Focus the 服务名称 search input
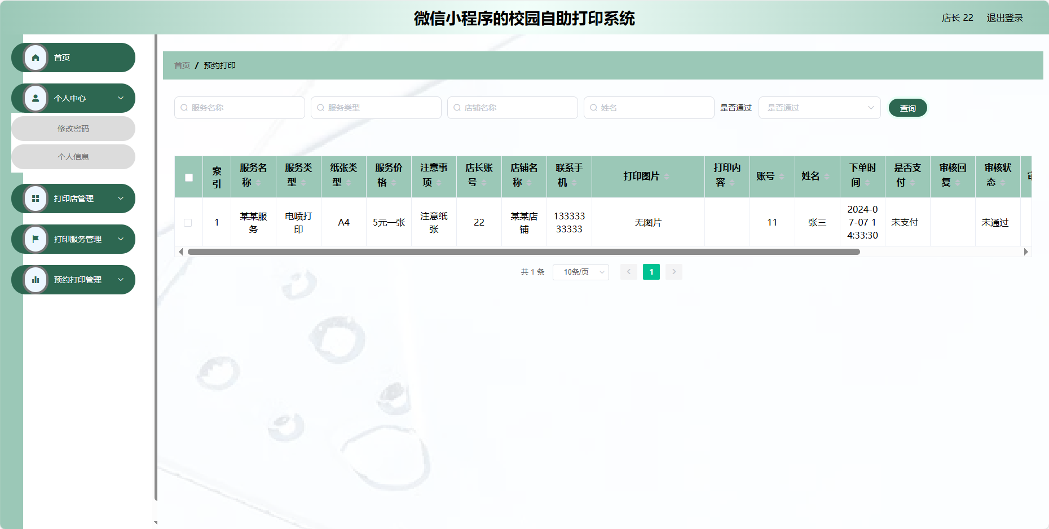This screenshot has height=529, width=1049. 240,108
